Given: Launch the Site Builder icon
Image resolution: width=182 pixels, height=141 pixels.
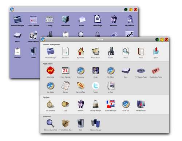Looking at the screenshot, I should (50, 86).
